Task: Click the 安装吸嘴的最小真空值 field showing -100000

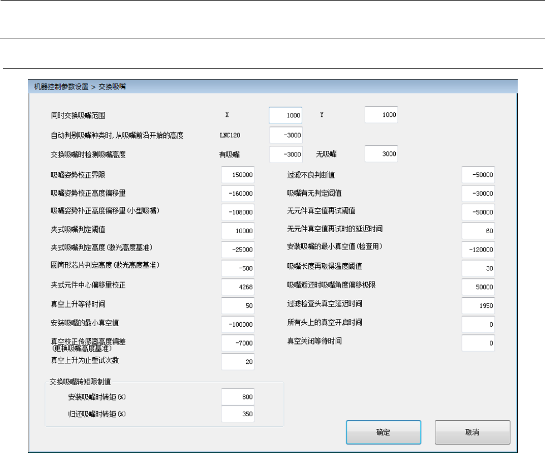Action: pyautogui.click(x=238, y=324)
